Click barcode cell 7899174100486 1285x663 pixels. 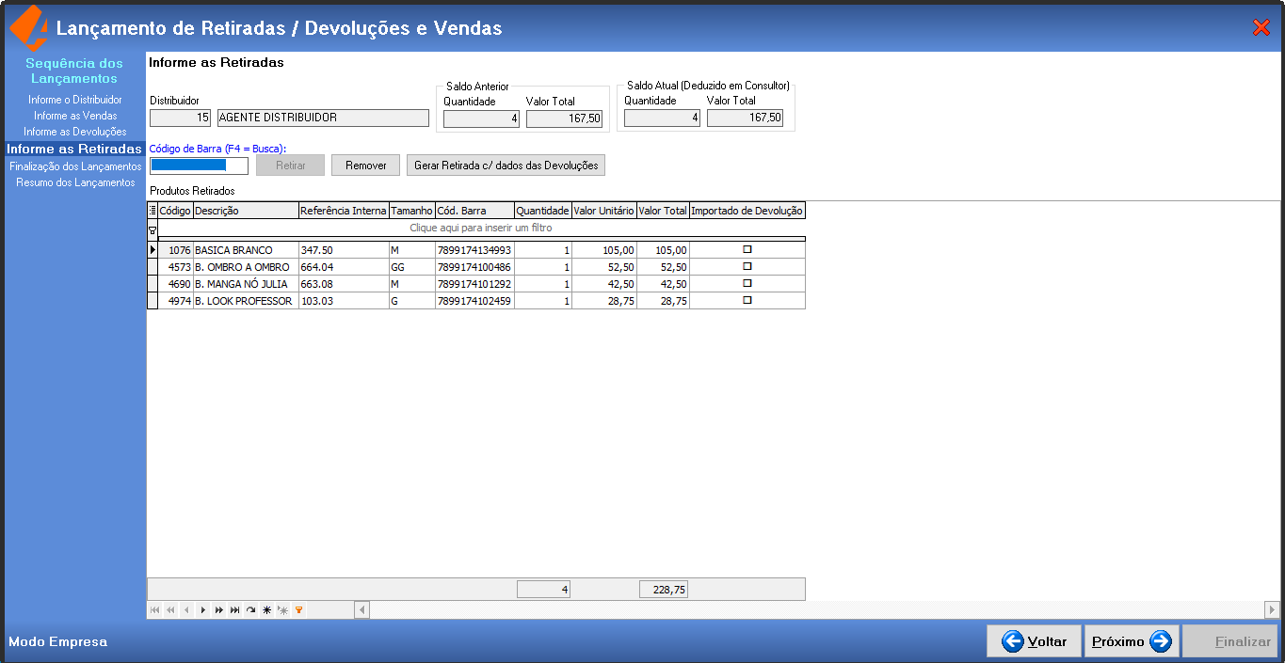point(474,267)
